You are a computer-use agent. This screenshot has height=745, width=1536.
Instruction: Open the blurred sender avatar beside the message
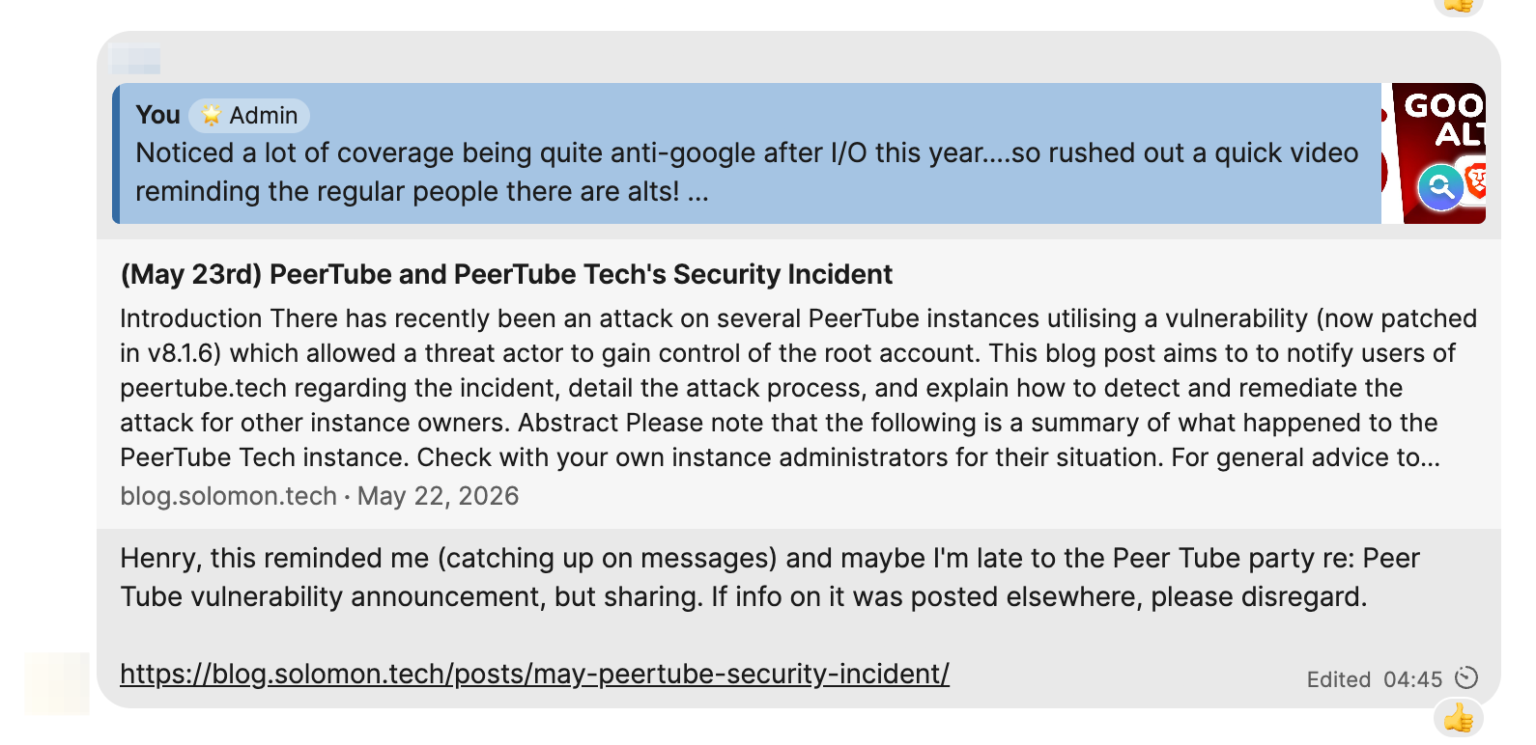(57, 683)
